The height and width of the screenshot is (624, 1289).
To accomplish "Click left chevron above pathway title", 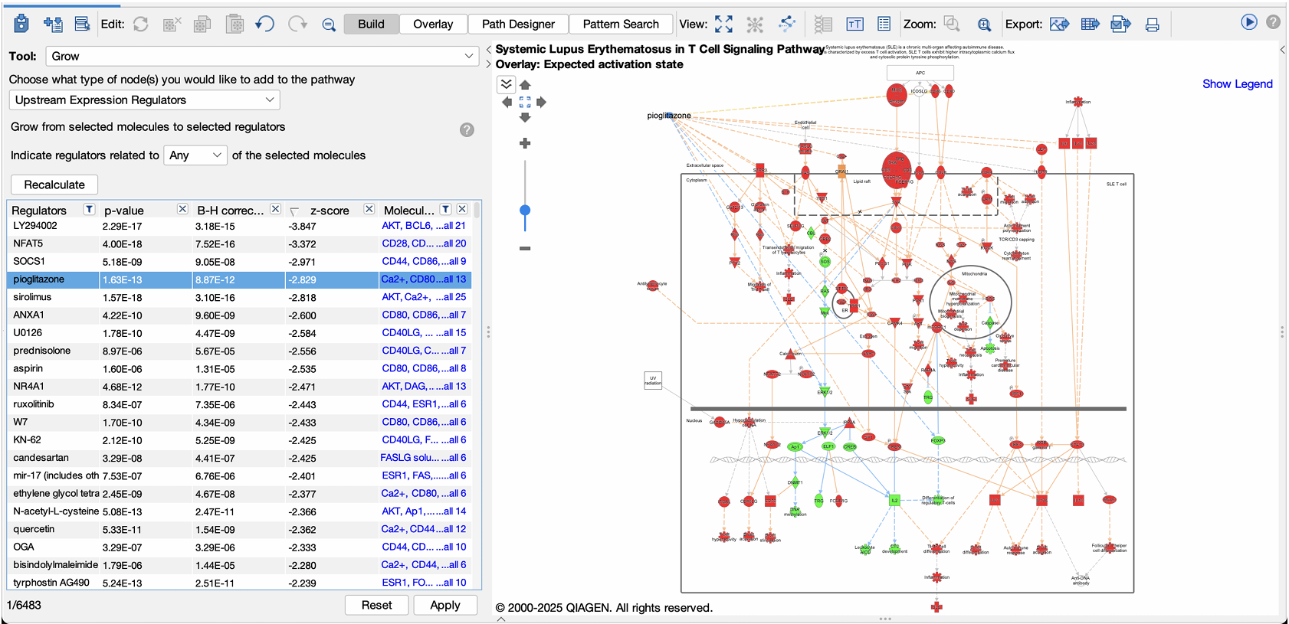I will (x=489, y=49).
